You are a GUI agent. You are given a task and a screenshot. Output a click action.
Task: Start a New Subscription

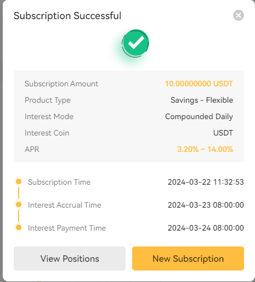[x=188, y=258]
